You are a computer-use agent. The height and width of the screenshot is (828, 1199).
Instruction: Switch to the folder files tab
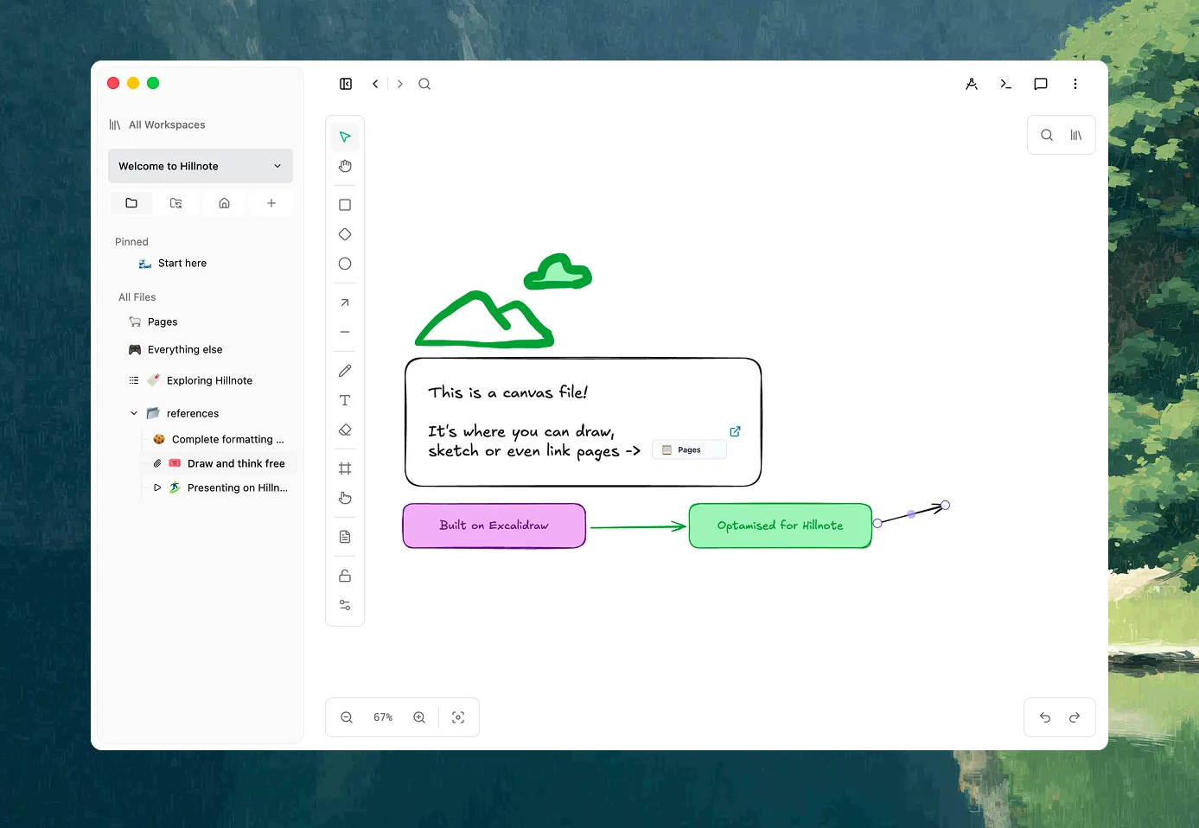131,203
